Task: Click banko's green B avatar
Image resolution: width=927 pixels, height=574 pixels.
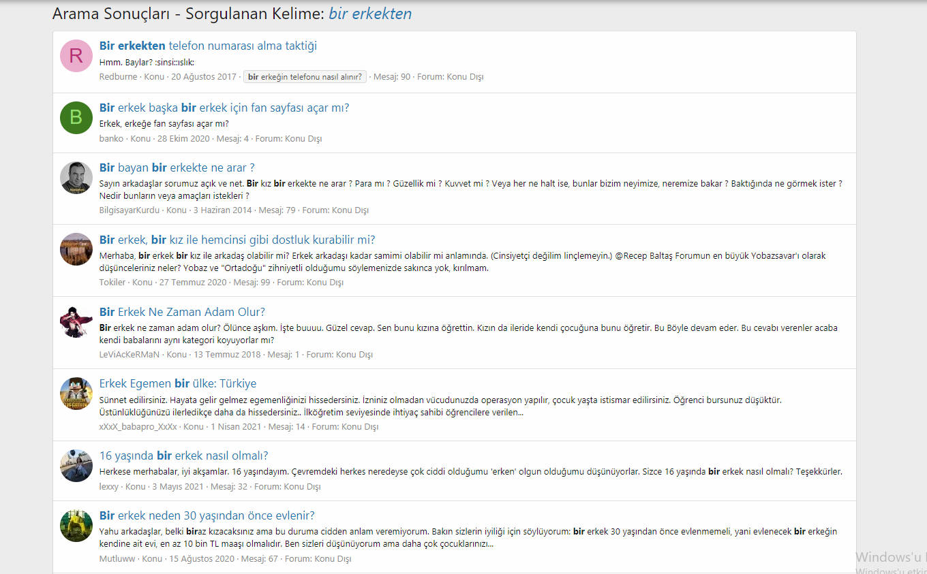Action: point(76,117)
